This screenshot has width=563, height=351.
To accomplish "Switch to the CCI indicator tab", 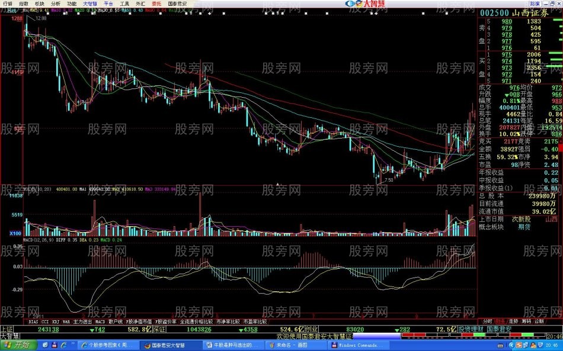I will (45, 321).
